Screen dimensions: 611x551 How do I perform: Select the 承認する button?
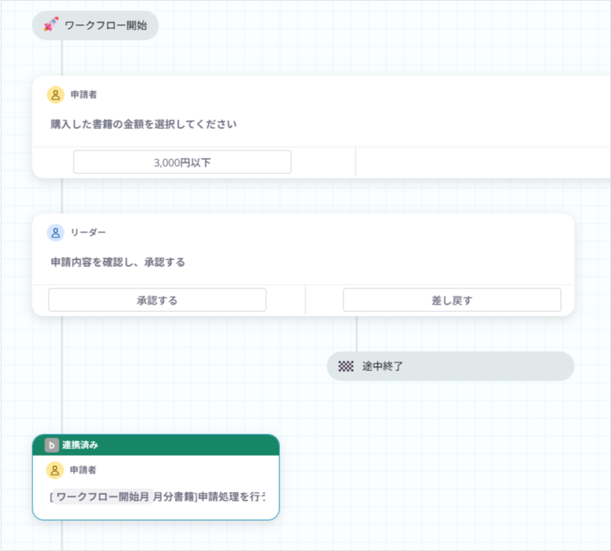(158, 300)
